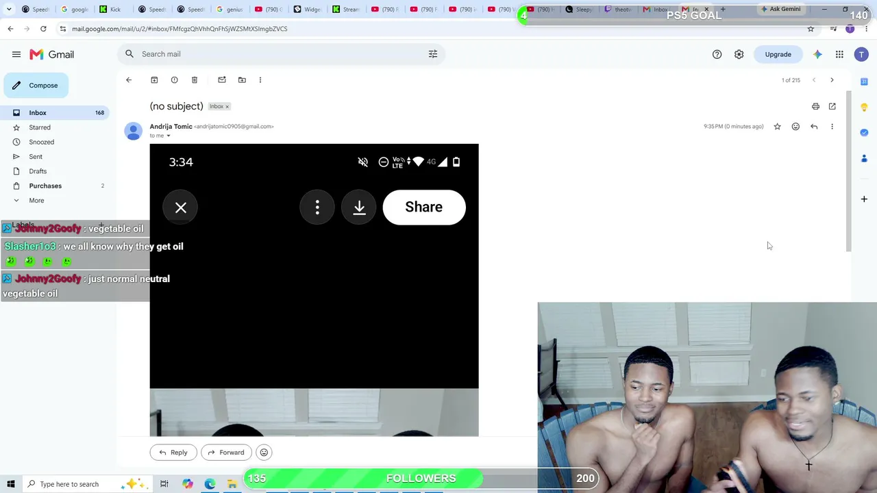
Task: Click sender name Andrija Tomic
Action: point(171,127)
